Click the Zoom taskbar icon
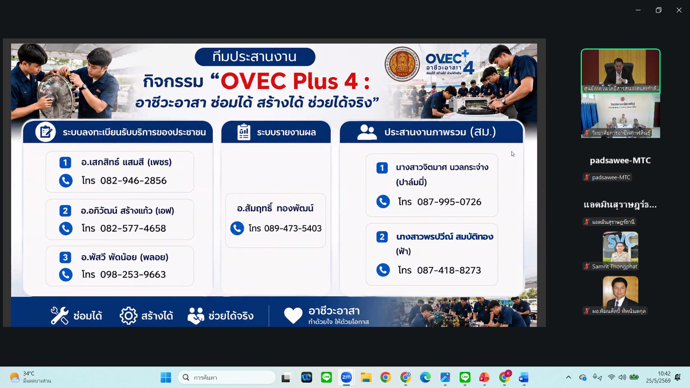Image resolution: width=690 pixels, height=388 pixels. pyautogui.click(x=346, y=378)
